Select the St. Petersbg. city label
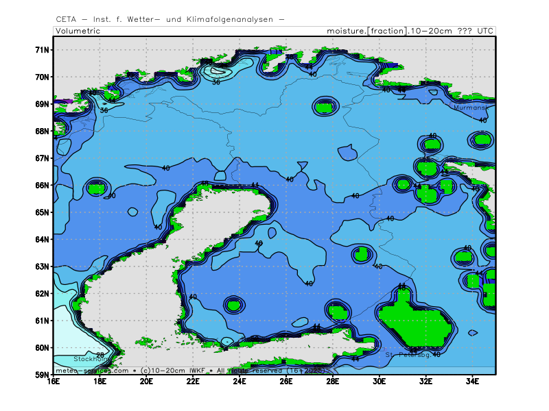 tap(408, 355)
